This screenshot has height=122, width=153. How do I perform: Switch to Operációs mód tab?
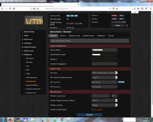[74, 36]
